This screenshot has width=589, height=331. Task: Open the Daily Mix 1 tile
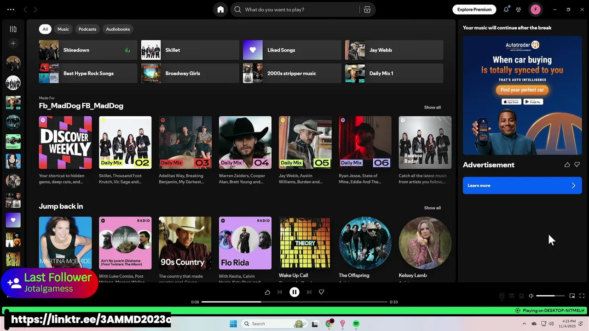(394, 74)
